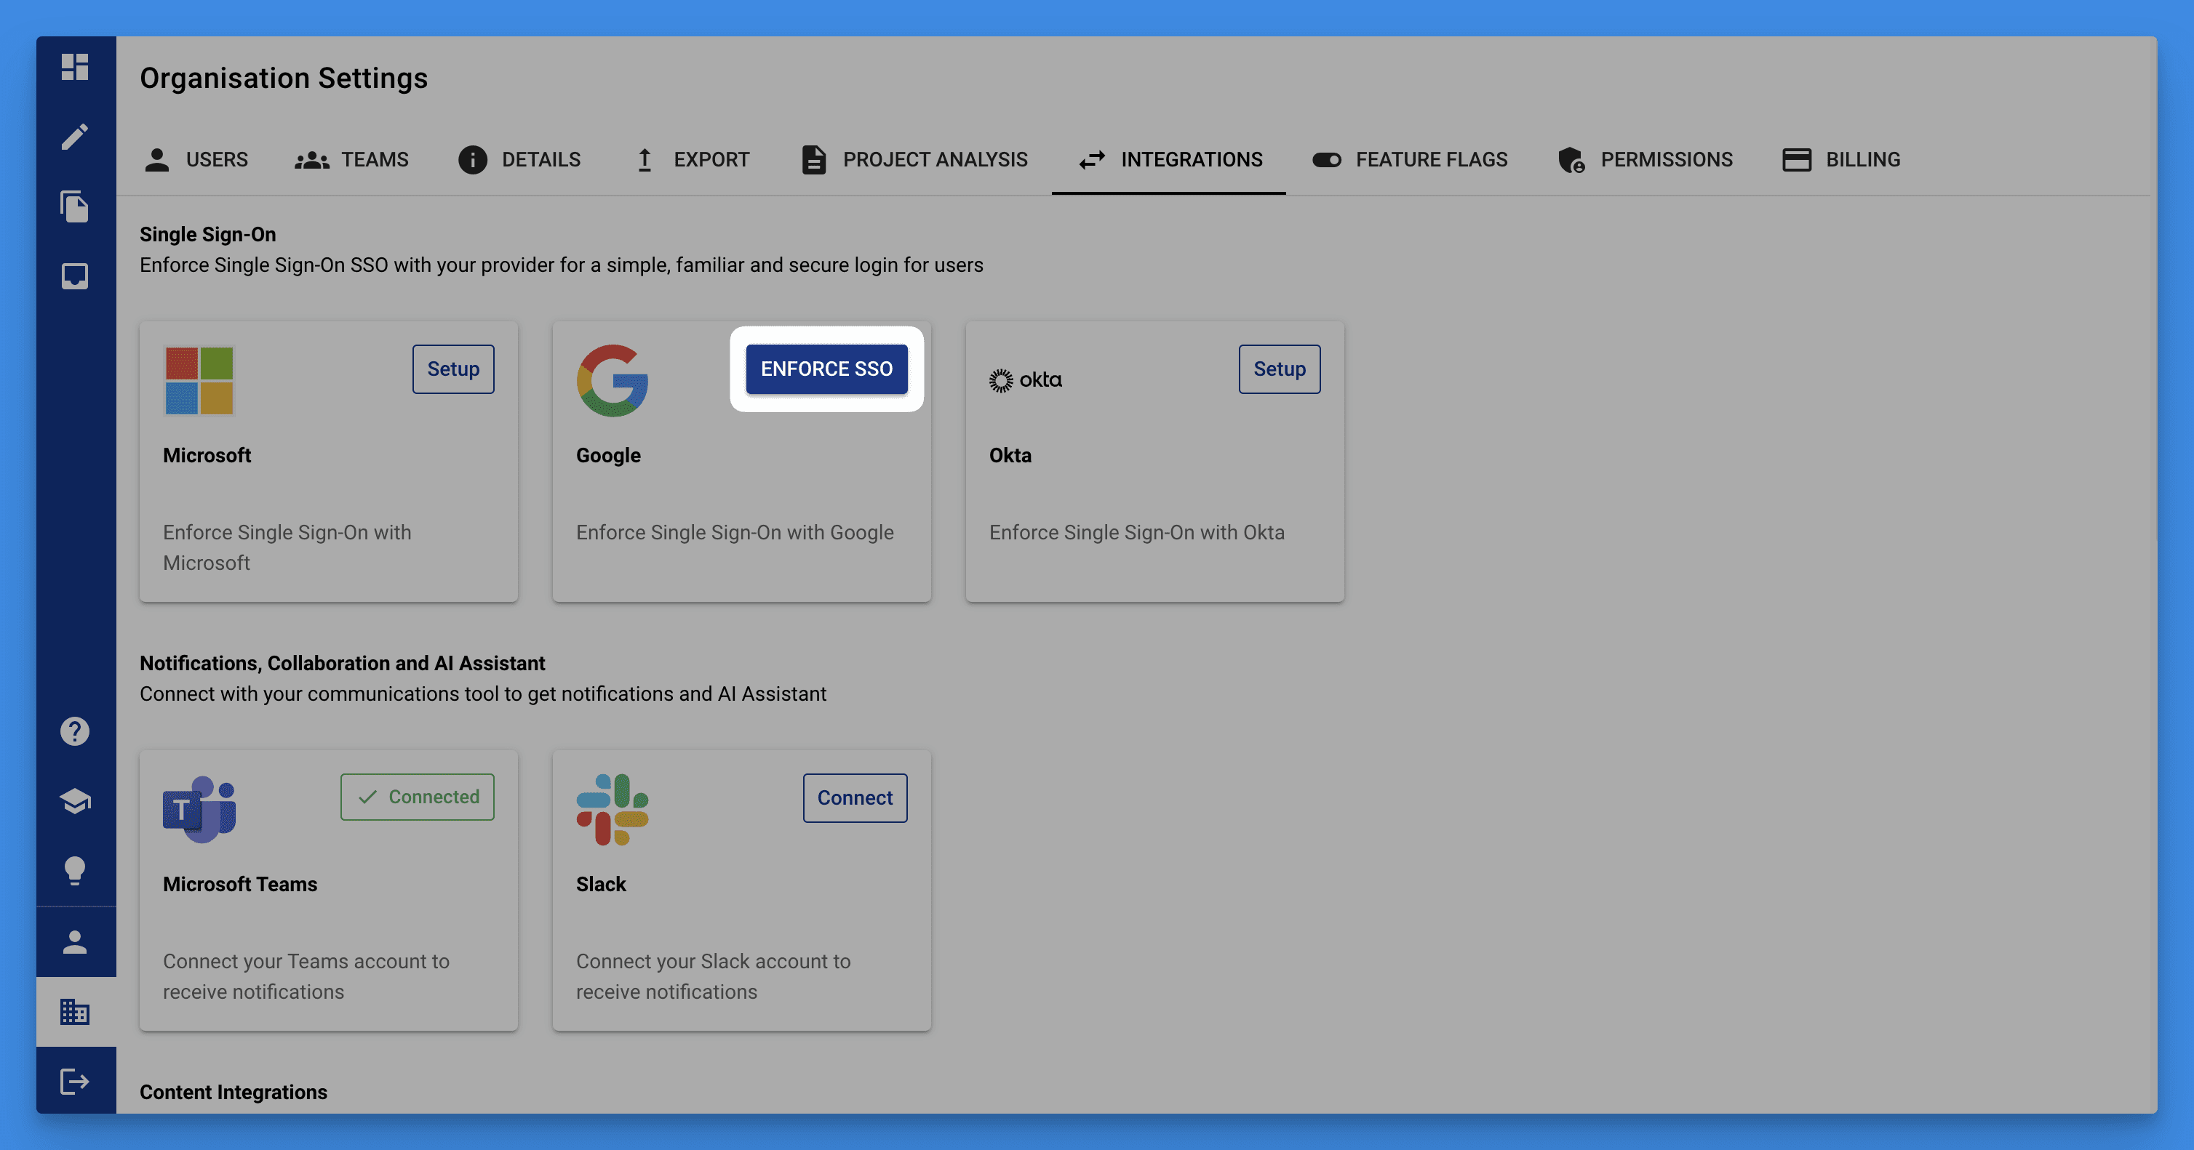Switch to the Users tab
2194x1150 pixels.
(196, 160)
